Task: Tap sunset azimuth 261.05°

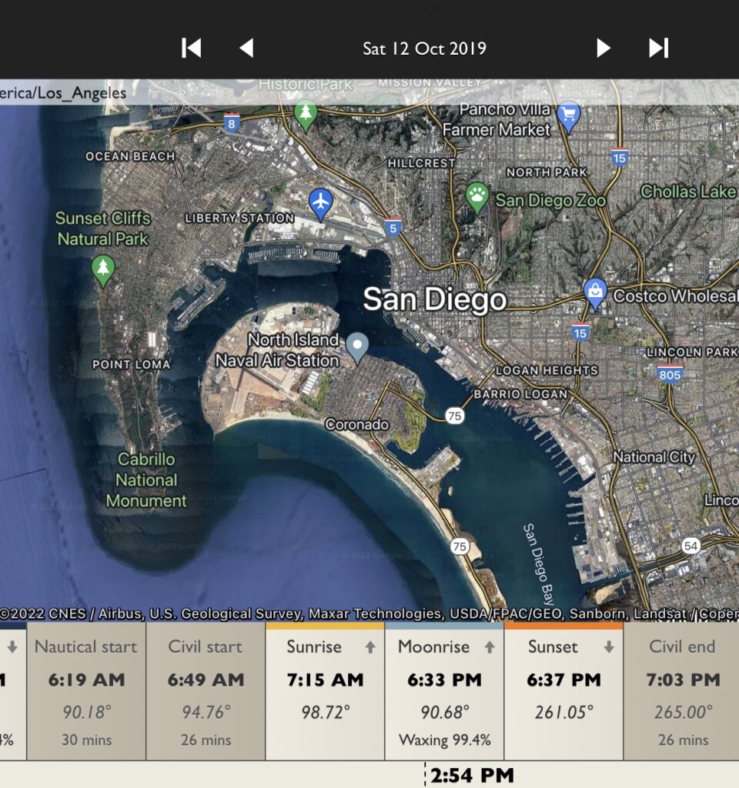Action: (x=563, y=712)
